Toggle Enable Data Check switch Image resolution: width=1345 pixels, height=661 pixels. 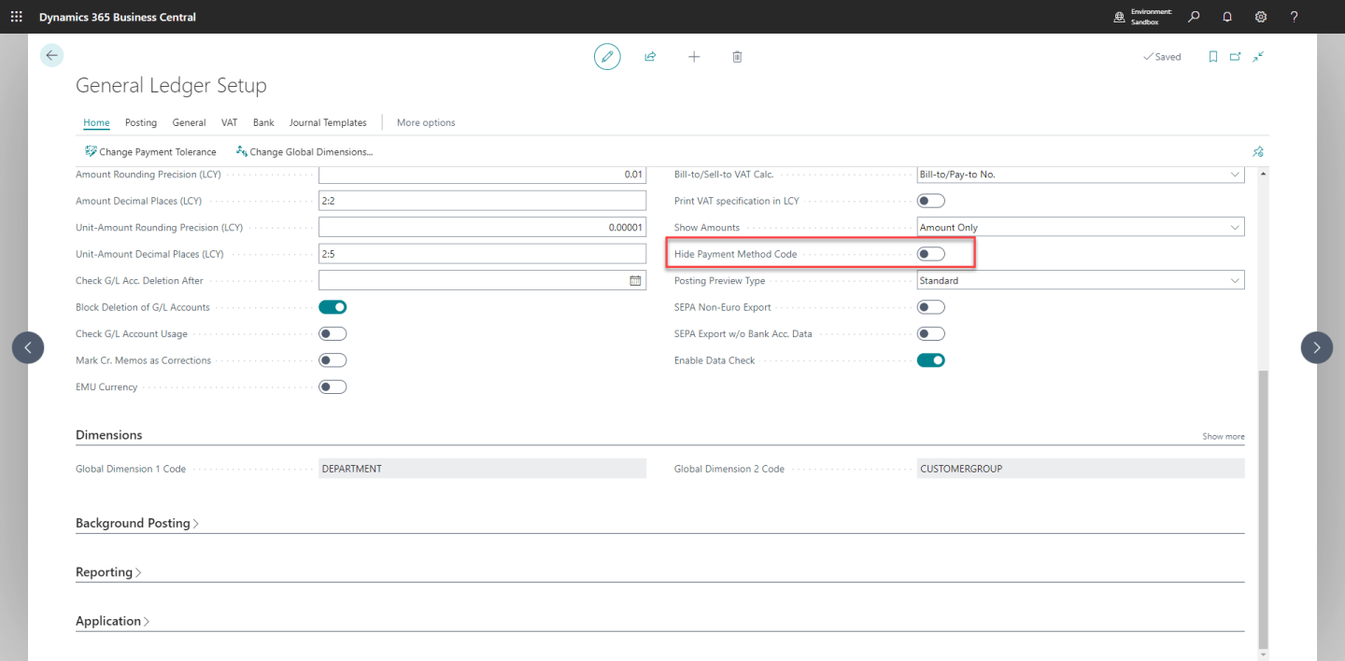(x=931, y=360)
